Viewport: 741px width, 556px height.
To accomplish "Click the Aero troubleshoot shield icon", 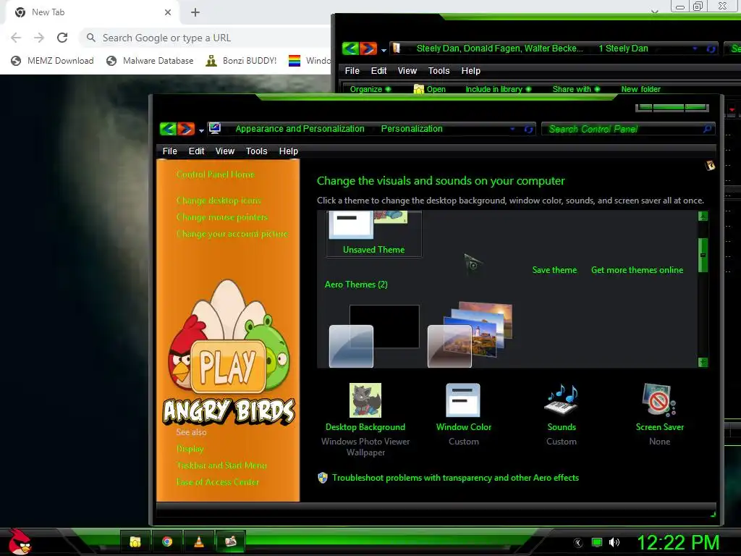I will [323, 478].
